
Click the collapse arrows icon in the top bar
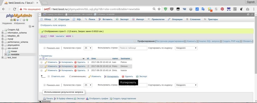pos(253,15)
